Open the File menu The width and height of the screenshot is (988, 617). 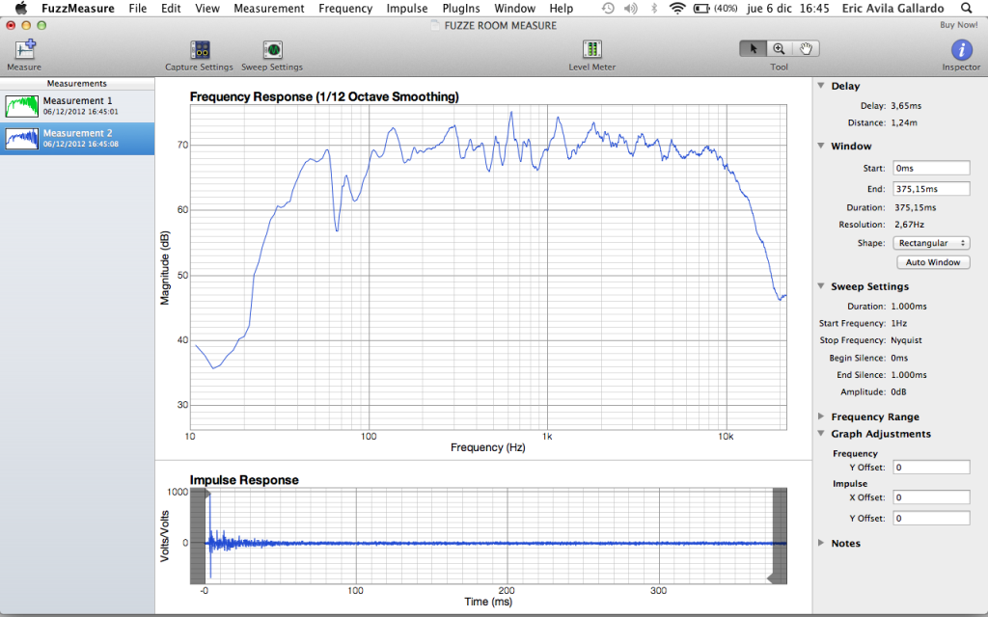point(137,8)
